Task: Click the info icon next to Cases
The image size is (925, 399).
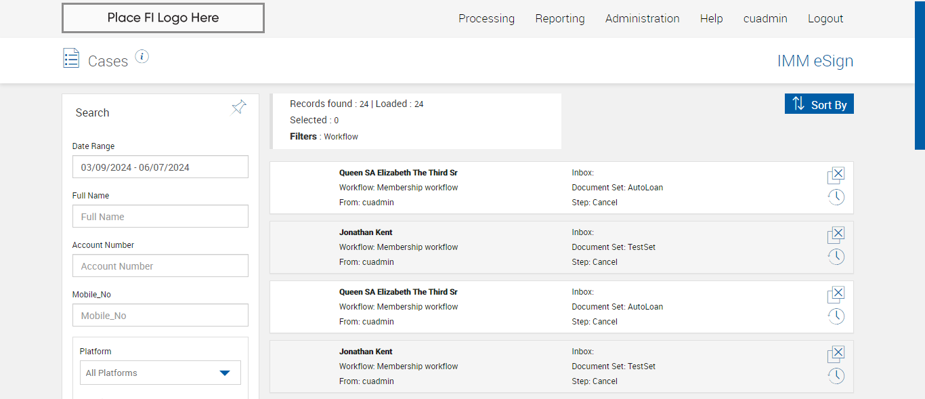Action: pyautogui.click(x=142, y=56)
